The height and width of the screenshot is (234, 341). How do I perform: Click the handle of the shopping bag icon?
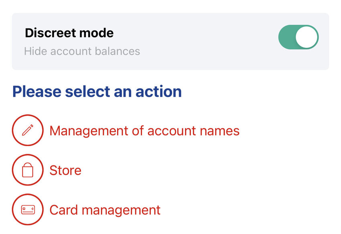tap(28, 164)
